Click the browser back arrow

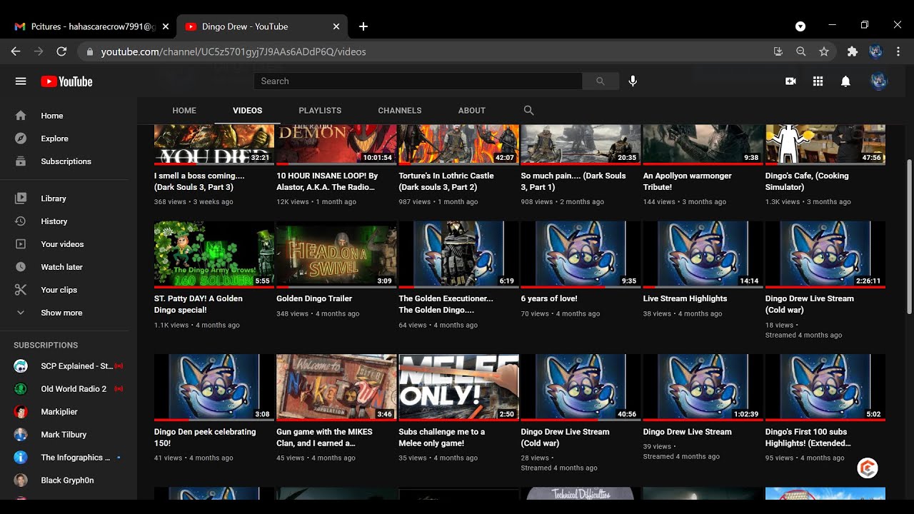(x=16, y=51)
